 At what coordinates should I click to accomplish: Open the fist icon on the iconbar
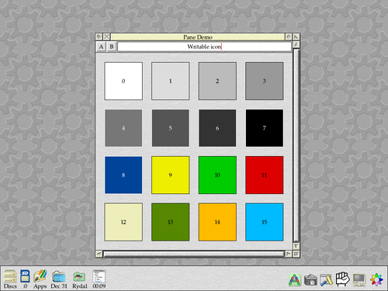[x=343, y=279]
